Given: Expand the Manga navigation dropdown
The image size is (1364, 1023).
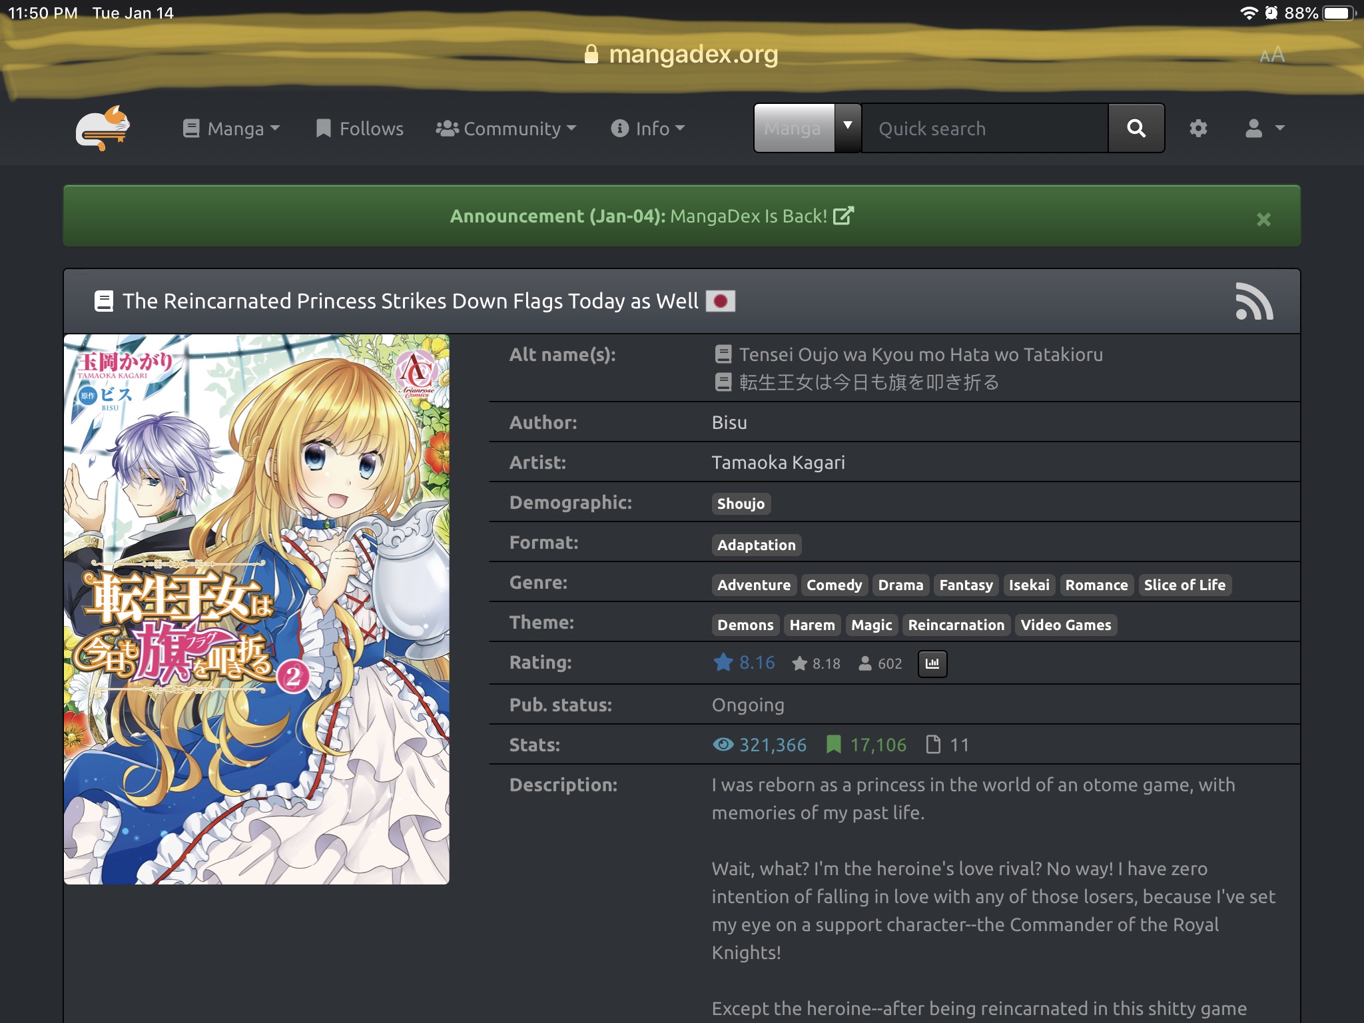Looking at the screenshot, I should [x=231, y=128].
